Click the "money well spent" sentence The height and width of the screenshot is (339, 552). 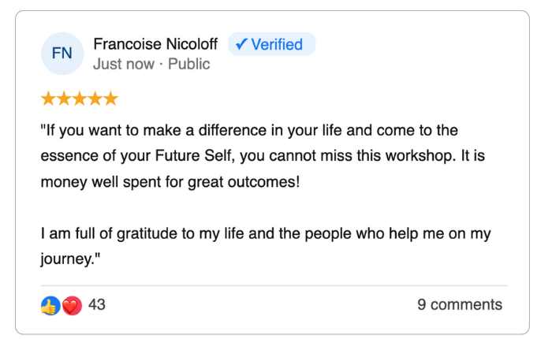pos(171,181)
